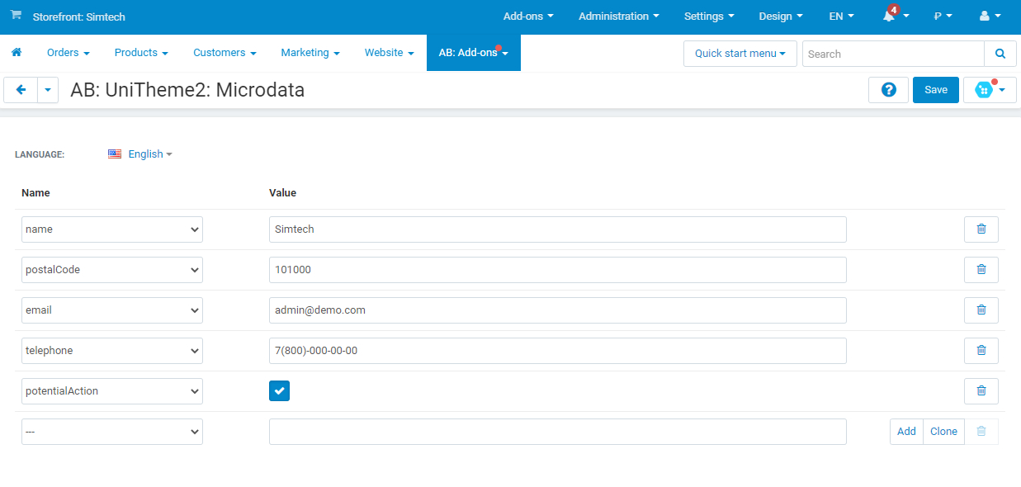The image size is (1021, 487).
Task: Click the search magnifier icon
Action: click(1000, 54)
